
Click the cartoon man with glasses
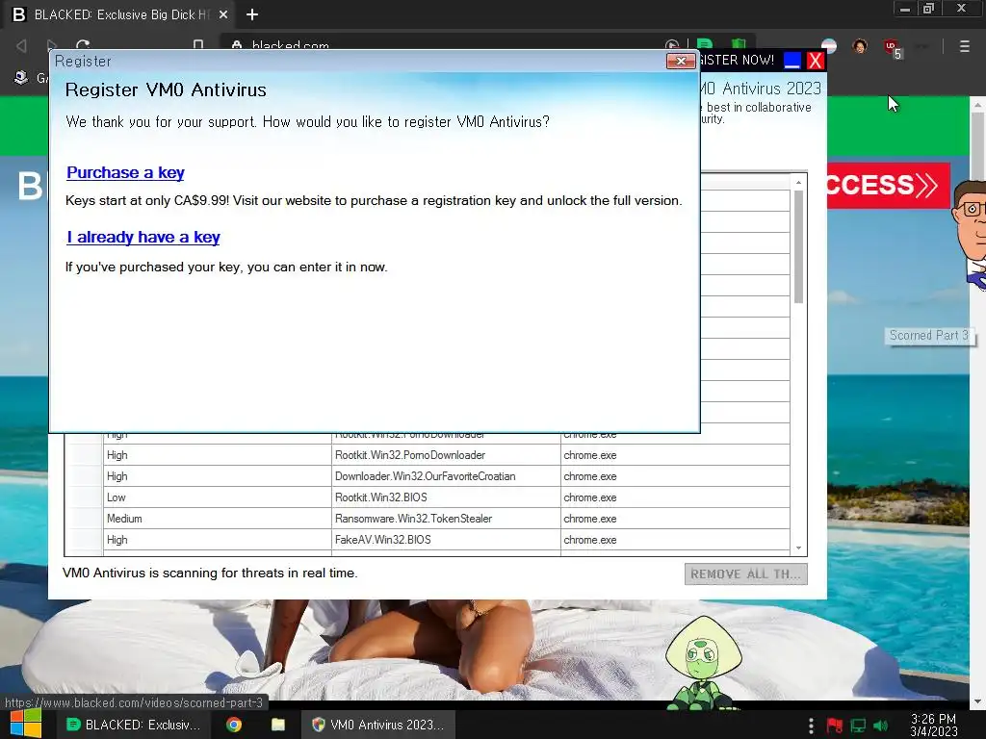[969, 234]
